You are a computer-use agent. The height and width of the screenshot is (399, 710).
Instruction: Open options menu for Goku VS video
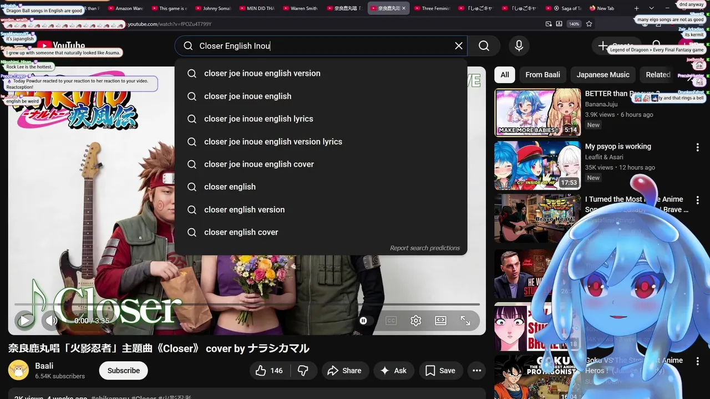click(697, 361)
